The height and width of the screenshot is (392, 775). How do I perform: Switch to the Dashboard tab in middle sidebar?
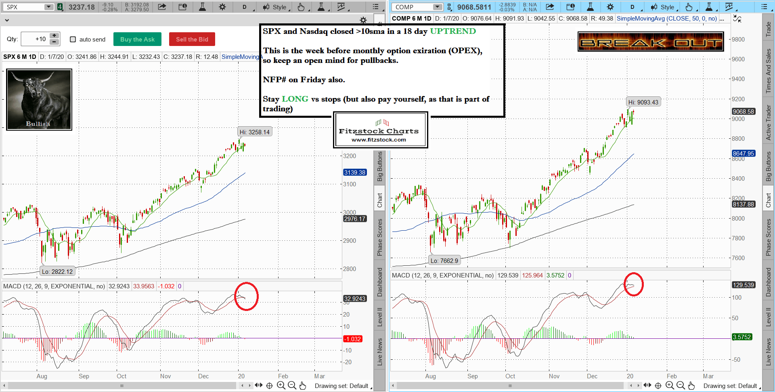380,282
